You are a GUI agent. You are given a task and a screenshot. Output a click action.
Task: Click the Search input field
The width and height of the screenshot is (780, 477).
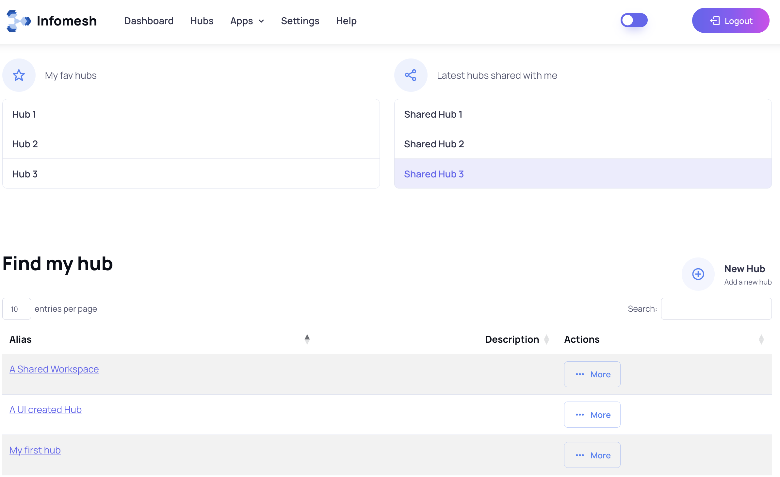click(716, 309)
